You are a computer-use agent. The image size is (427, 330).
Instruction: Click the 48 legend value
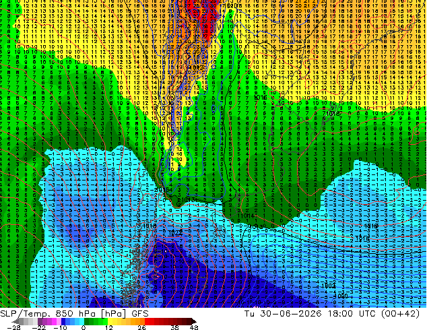194,327
